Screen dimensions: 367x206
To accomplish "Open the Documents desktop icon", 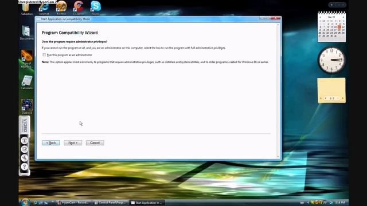I will [x=26, y=33].
